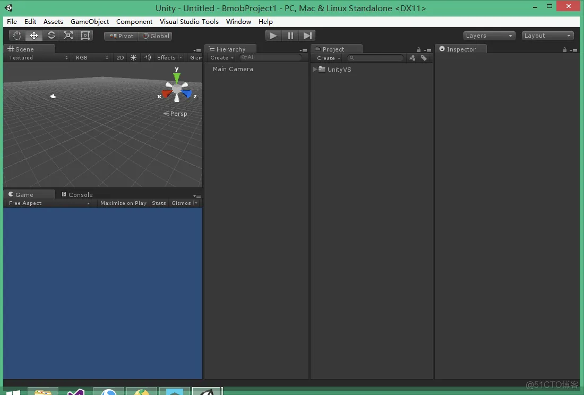Click the Hierarchy search field
This screenshot has height=395, width=584.
(x=271, y=57)
